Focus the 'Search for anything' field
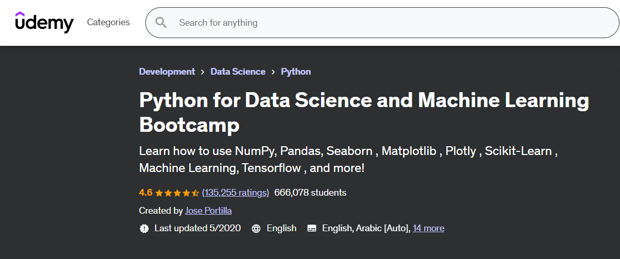The height and width of the screenshot is (259, 620). 361,23
